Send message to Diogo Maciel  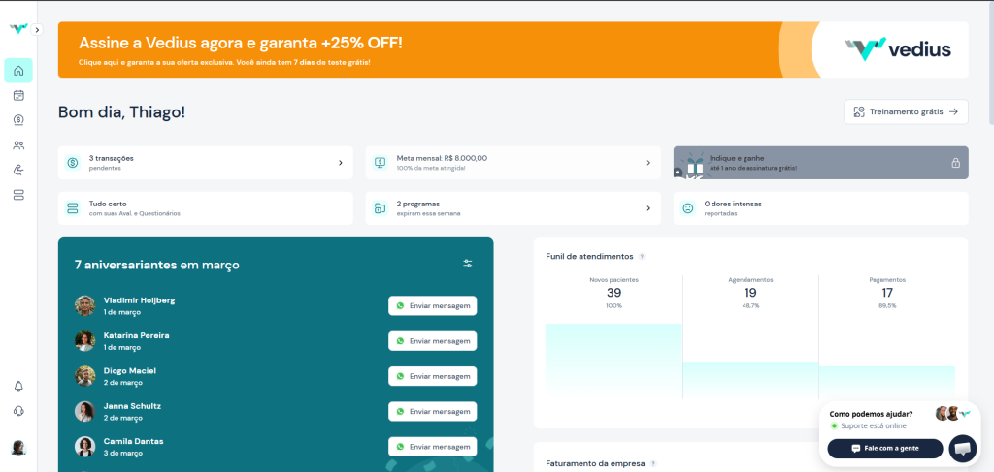pyautogui.click(x=432, y=376)
